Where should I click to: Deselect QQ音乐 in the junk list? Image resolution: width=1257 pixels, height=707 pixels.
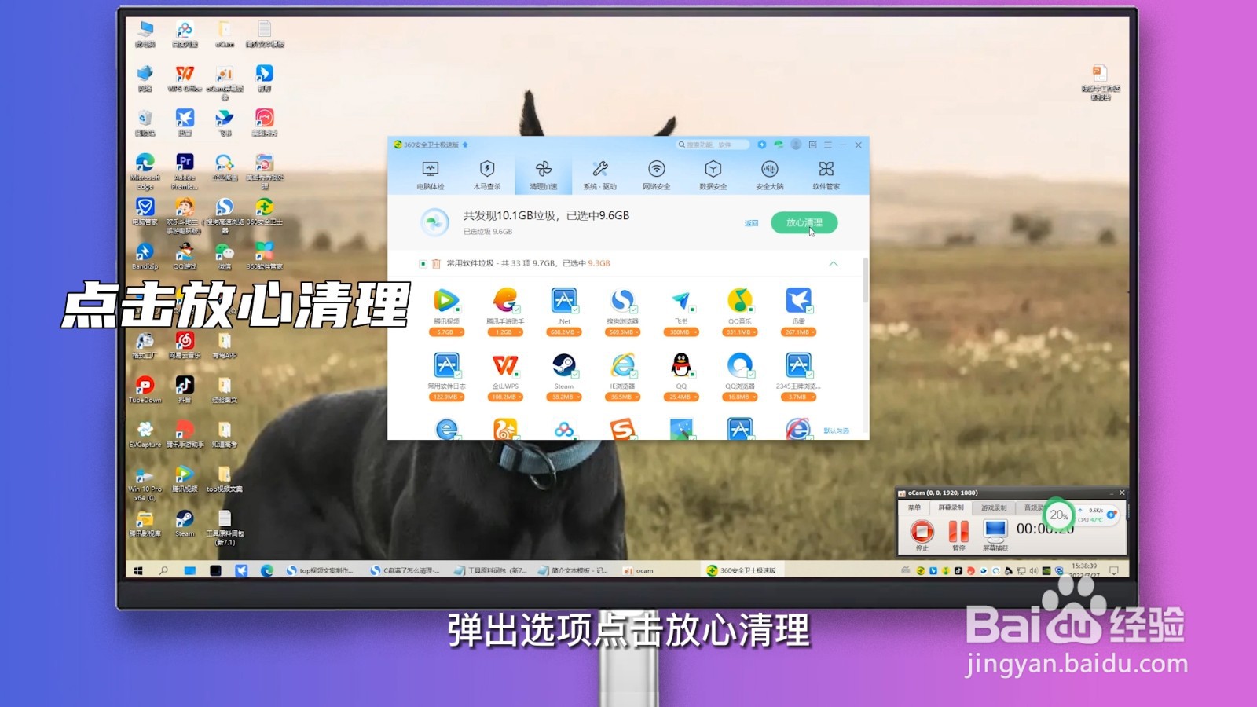pyautogui.click(x=738, y=302)
